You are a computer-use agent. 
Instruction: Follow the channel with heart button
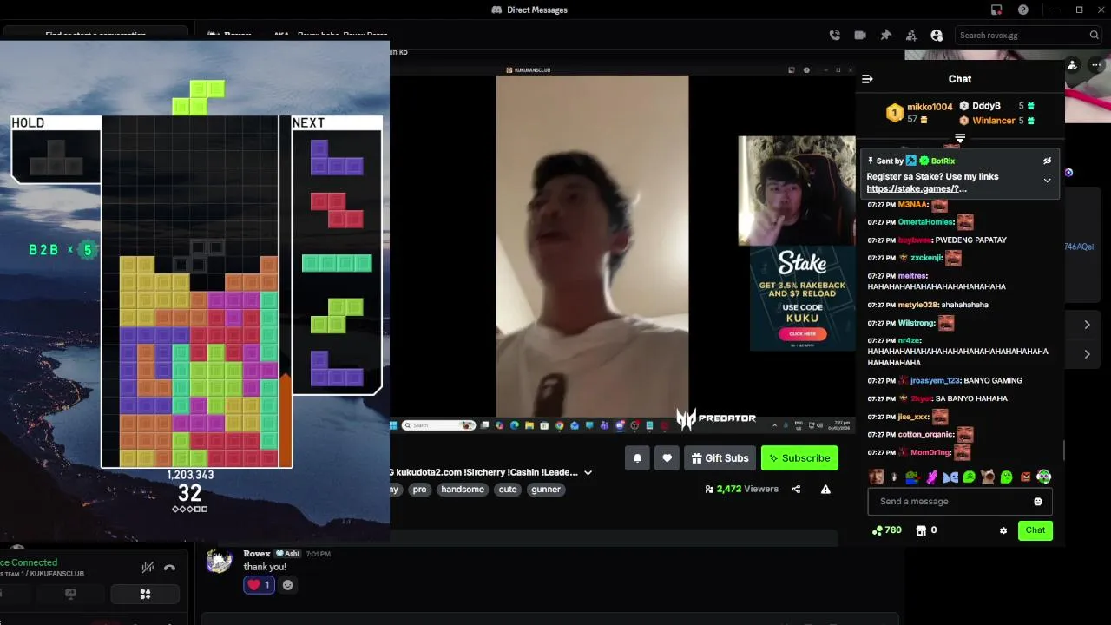point(667,458)
